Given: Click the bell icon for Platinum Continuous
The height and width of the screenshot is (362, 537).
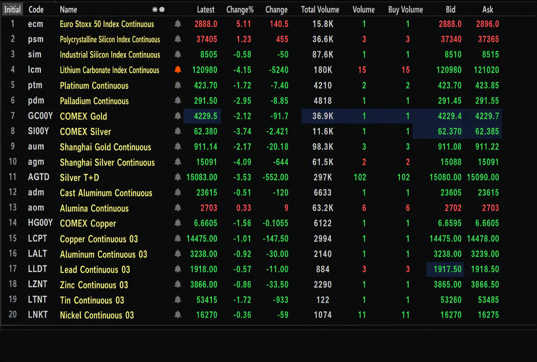Looking at the screenshot, I should pyautogui.click(x=178, y=85).
